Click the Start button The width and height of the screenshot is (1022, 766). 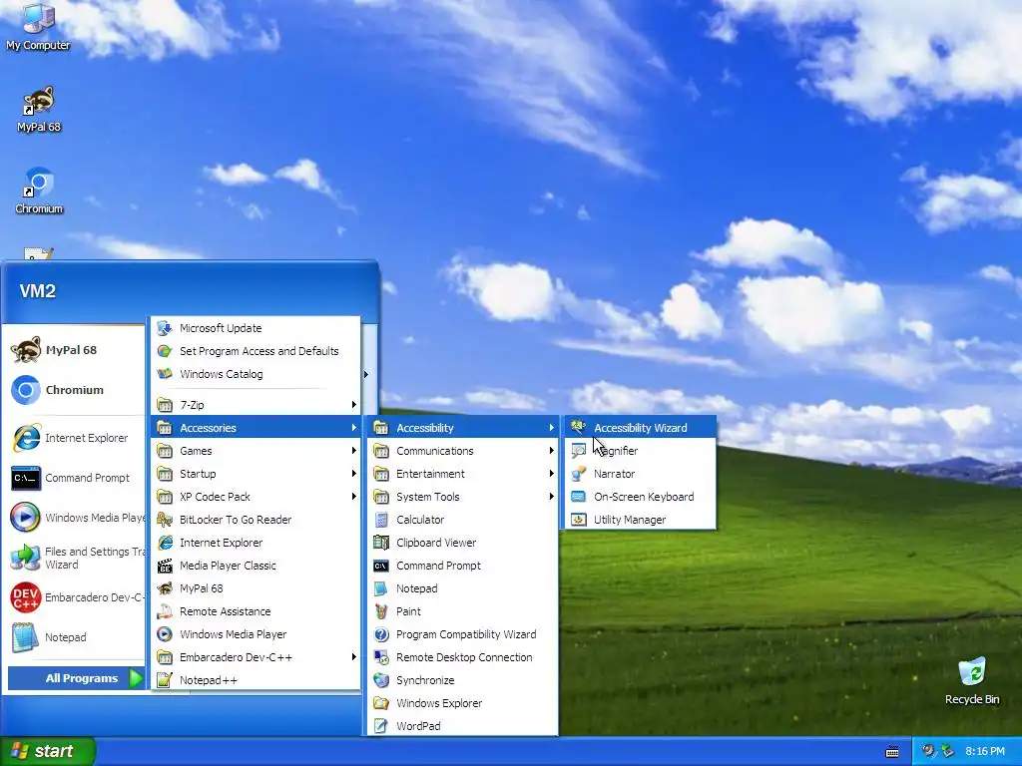pos(47,751)
